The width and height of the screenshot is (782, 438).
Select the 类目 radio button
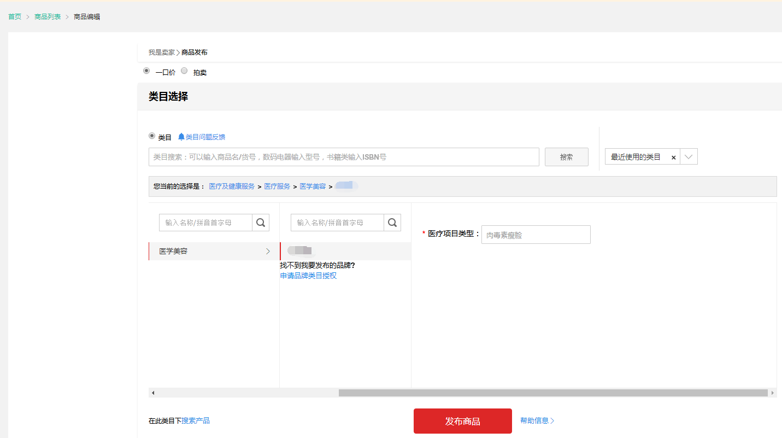(x=152, y=136)
